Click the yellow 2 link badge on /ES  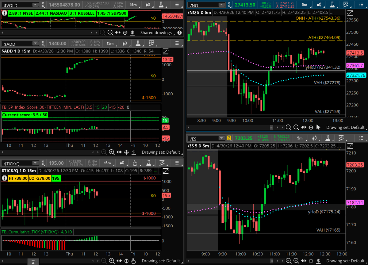(229, 138)
